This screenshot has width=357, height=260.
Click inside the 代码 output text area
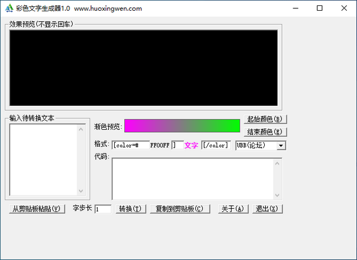[192, 178]
